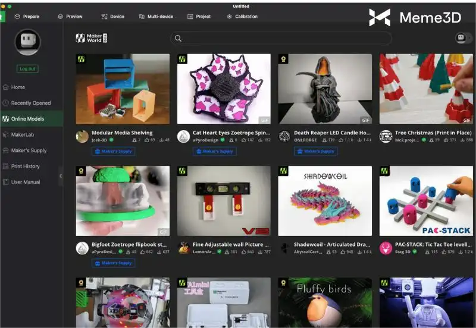Click Maker's Supply button under Modular Media Shelving

(x=113, y=152)
